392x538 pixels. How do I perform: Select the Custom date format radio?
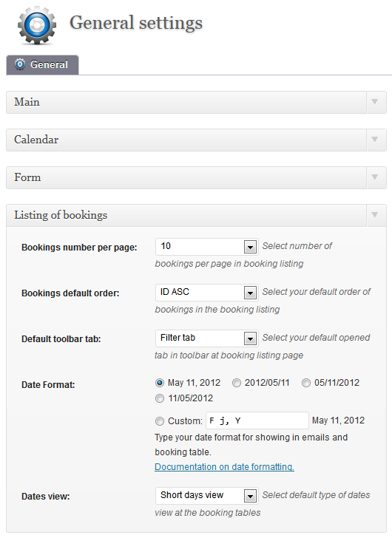coord(160,421)
